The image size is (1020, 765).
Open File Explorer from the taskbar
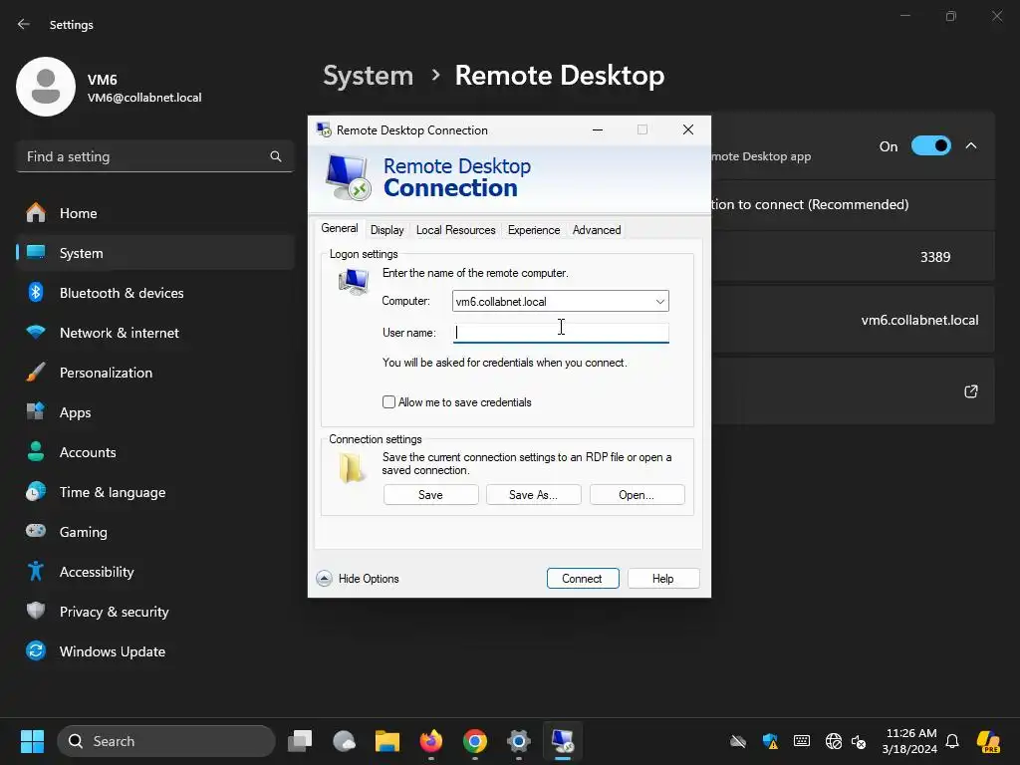[x=387, y=741]
